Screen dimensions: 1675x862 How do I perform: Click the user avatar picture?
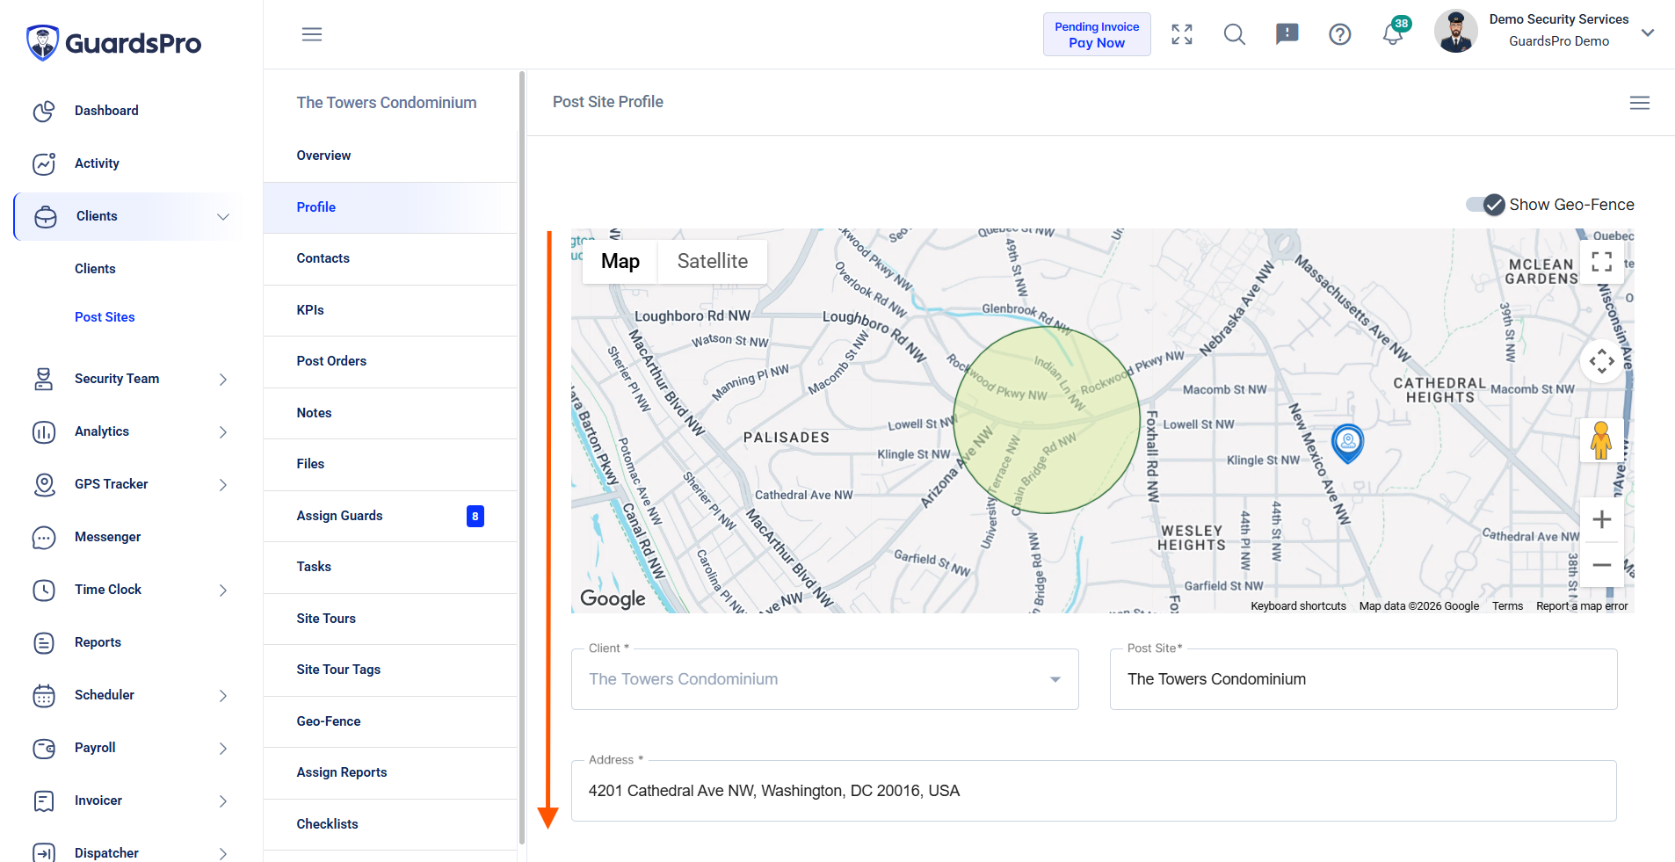pyautogui.click(x=1456, y=32)
